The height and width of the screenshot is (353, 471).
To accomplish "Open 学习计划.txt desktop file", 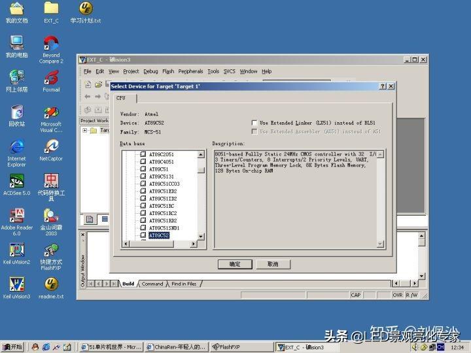I will (x=86, y=12).
